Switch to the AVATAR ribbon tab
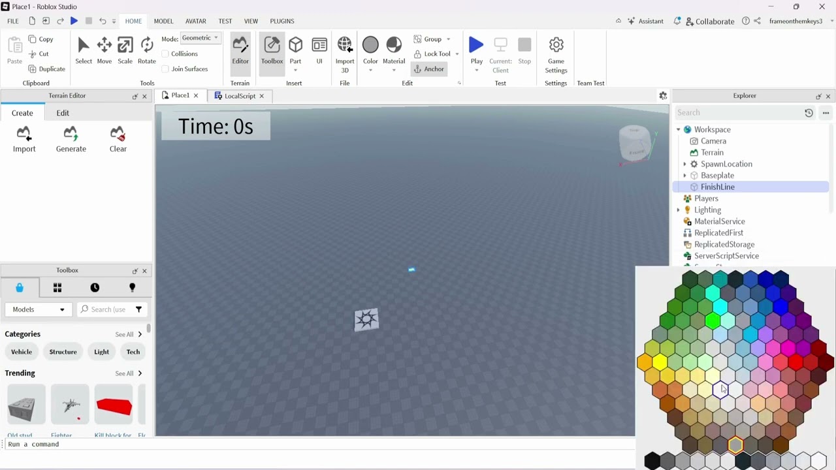This screenshot has height=470, width=836. tap(196, 21)
